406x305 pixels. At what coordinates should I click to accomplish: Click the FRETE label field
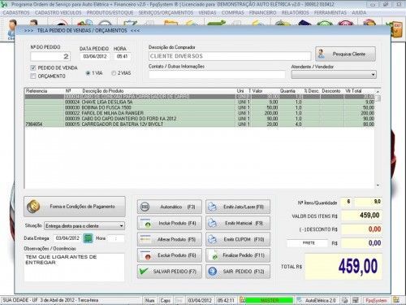[307, 243]
